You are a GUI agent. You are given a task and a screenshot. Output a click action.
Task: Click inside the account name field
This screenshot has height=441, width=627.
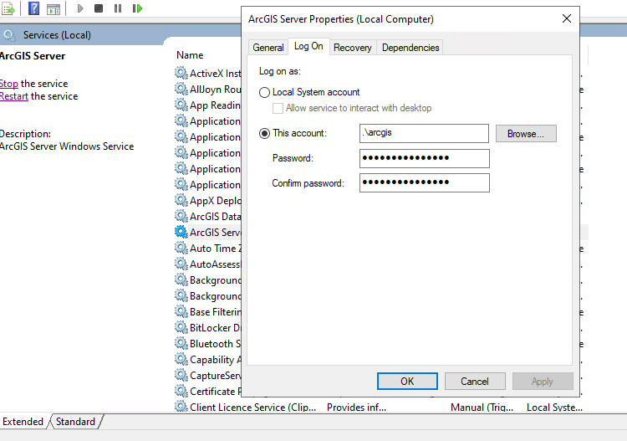coord(424,133)
